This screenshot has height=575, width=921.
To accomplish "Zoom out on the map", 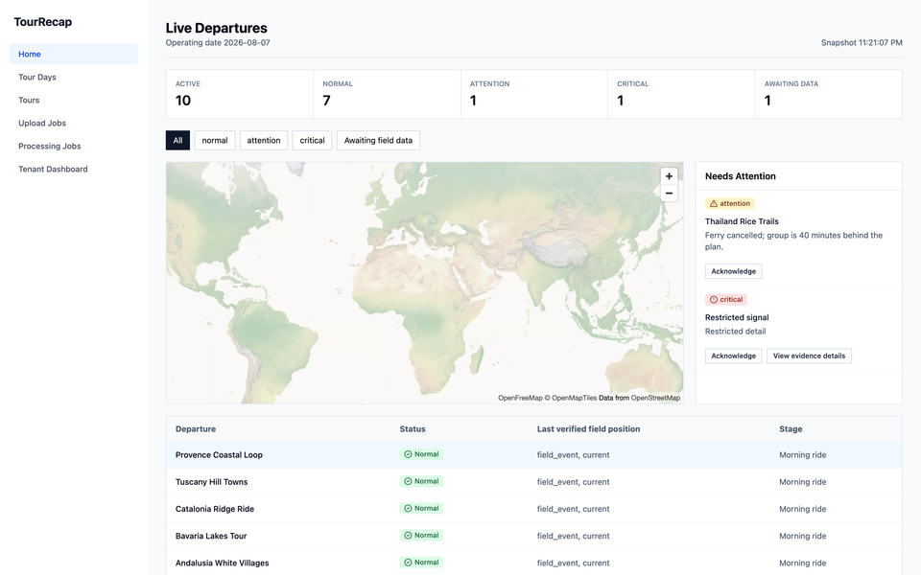I will [x=669, y=193].
